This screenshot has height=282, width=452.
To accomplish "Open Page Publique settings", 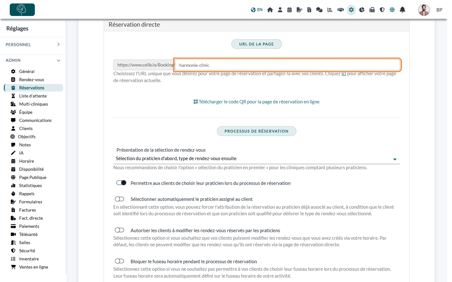I will pos(33,177).
